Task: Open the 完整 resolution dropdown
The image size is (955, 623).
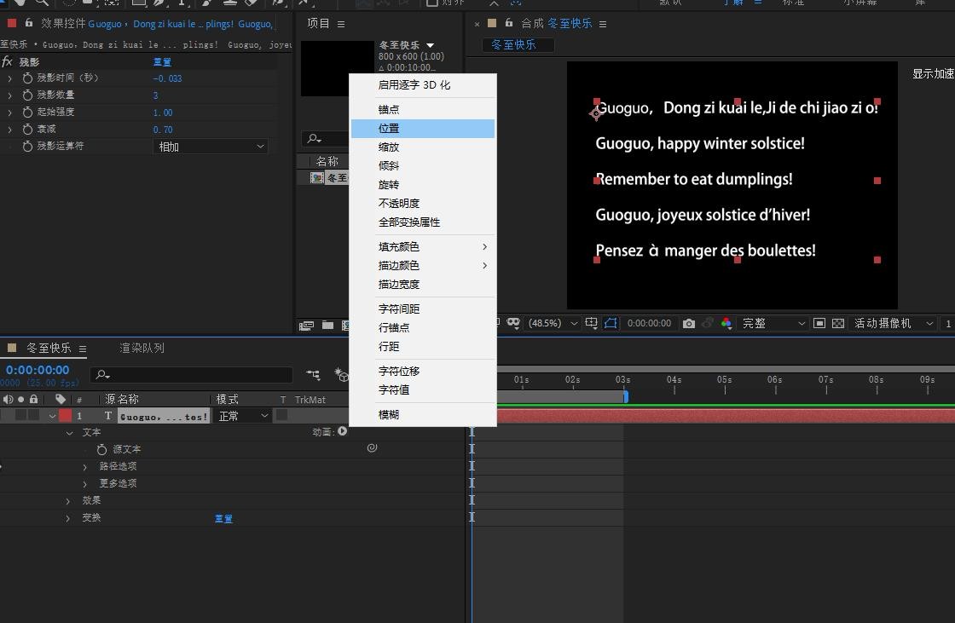Action: click(x=773, y=323)
